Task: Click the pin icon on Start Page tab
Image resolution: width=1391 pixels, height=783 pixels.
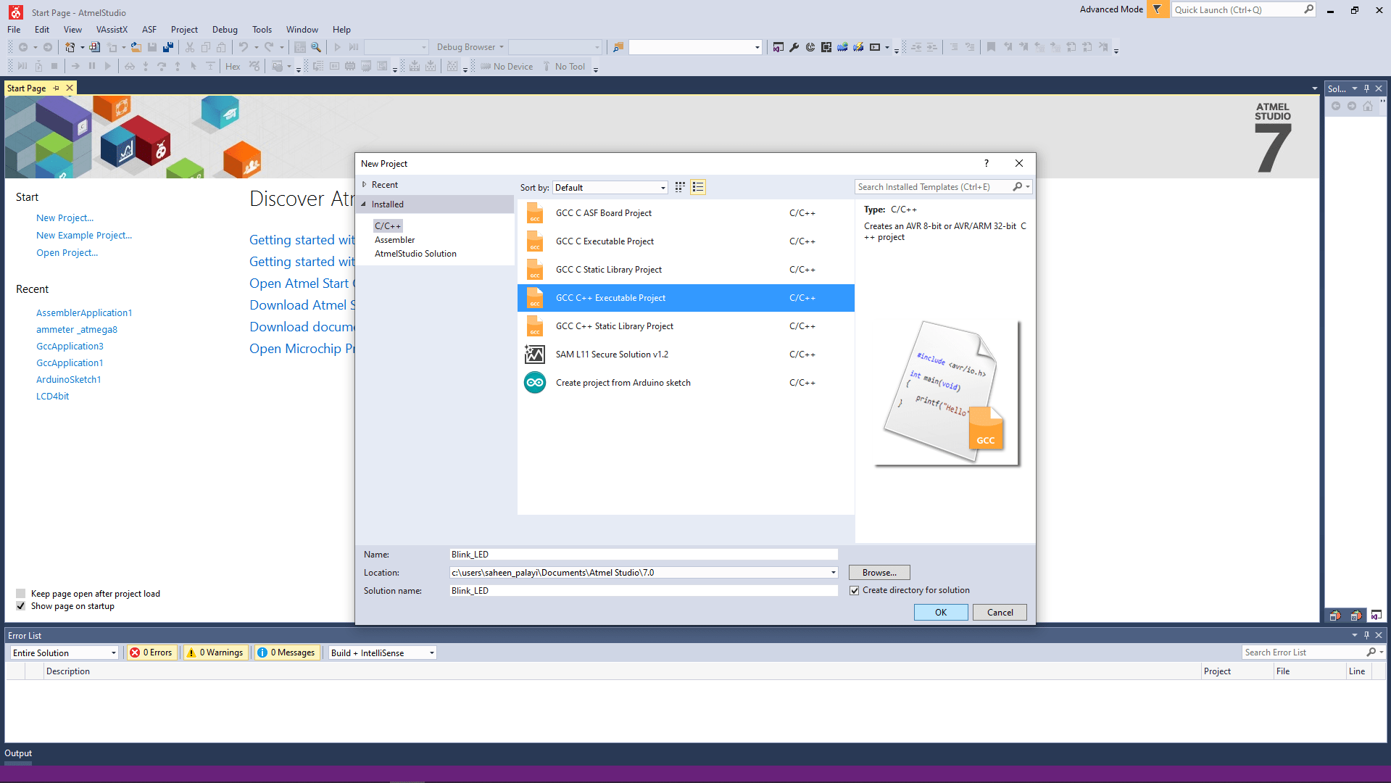Action: click(x=57, y=88)
